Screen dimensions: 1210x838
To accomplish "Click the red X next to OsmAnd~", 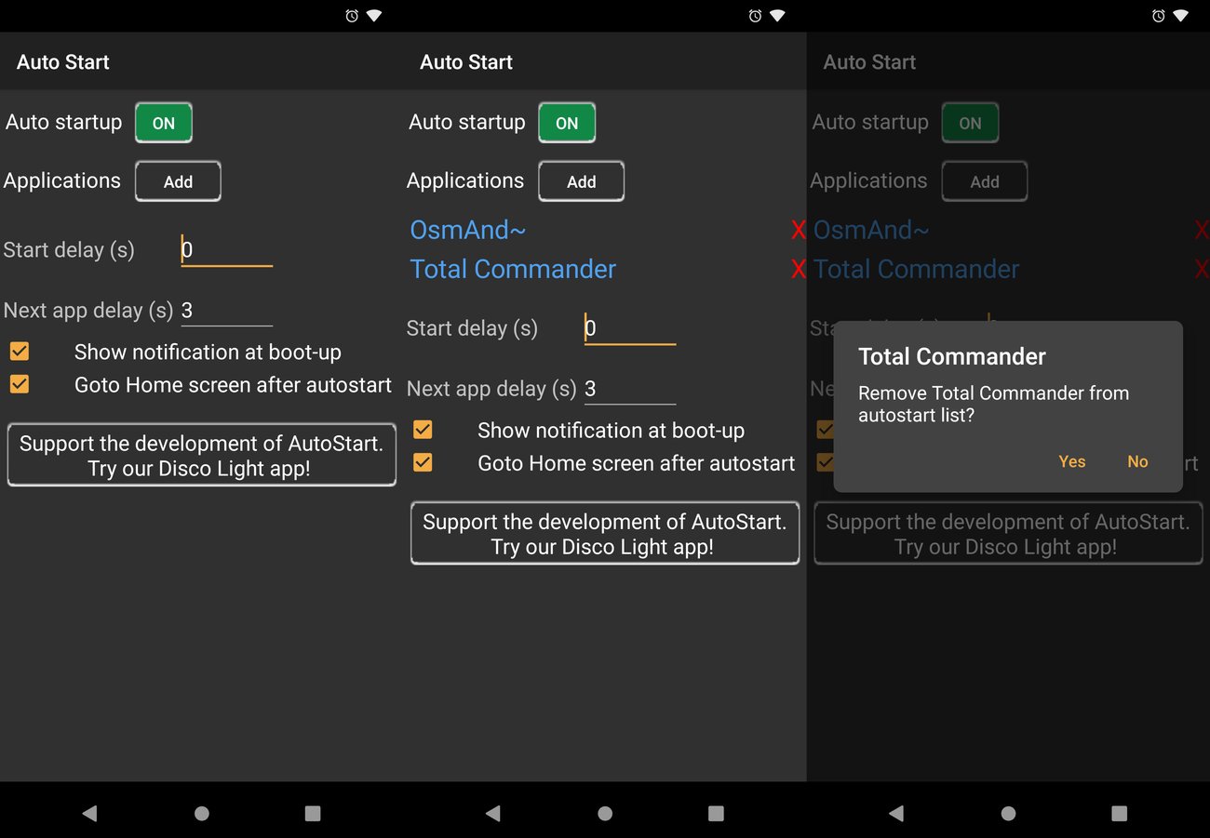I will [798, 230].
